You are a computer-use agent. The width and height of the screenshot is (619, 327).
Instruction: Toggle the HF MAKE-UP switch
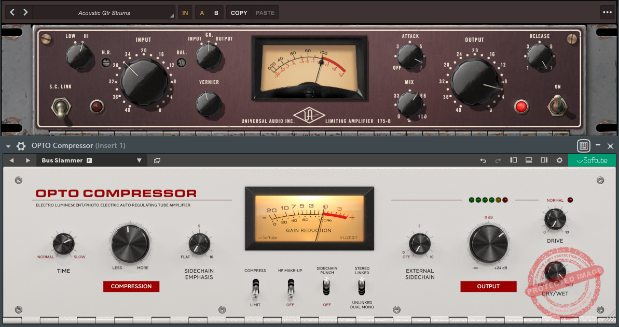pyautogui.click(x=291, y=288)
